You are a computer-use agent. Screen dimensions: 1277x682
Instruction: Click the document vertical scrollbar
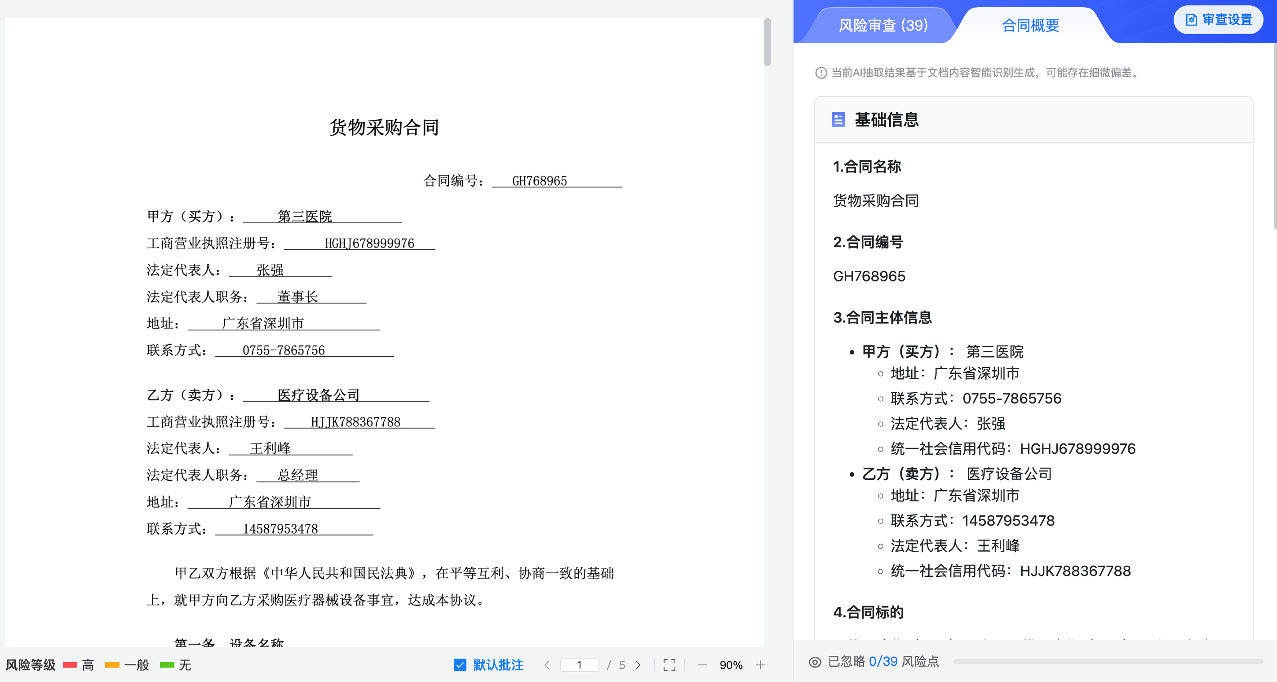767,42
